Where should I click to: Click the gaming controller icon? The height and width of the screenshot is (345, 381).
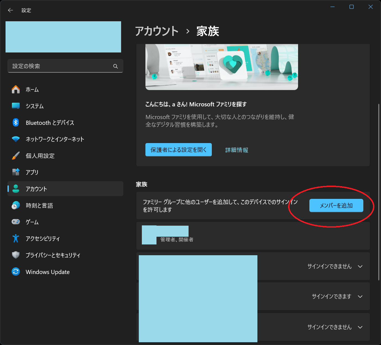(16, 222)
